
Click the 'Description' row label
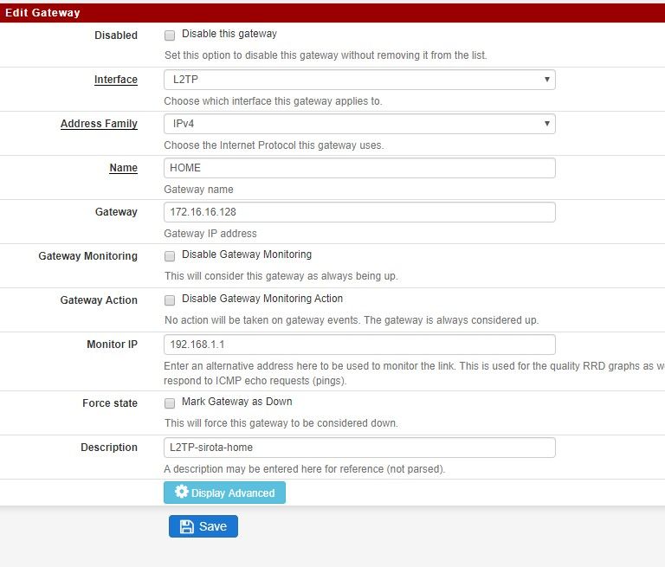pos(109,447)
